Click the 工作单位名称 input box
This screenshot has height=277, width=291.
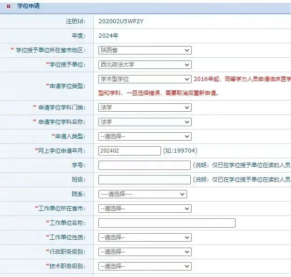[166, 223]
